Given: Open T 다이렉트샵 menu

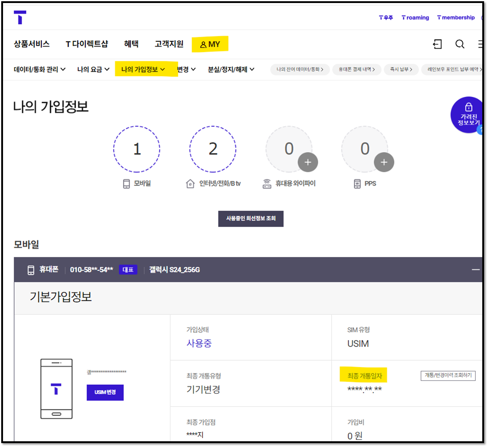Looking at the screenshot, I should point(87,44).
